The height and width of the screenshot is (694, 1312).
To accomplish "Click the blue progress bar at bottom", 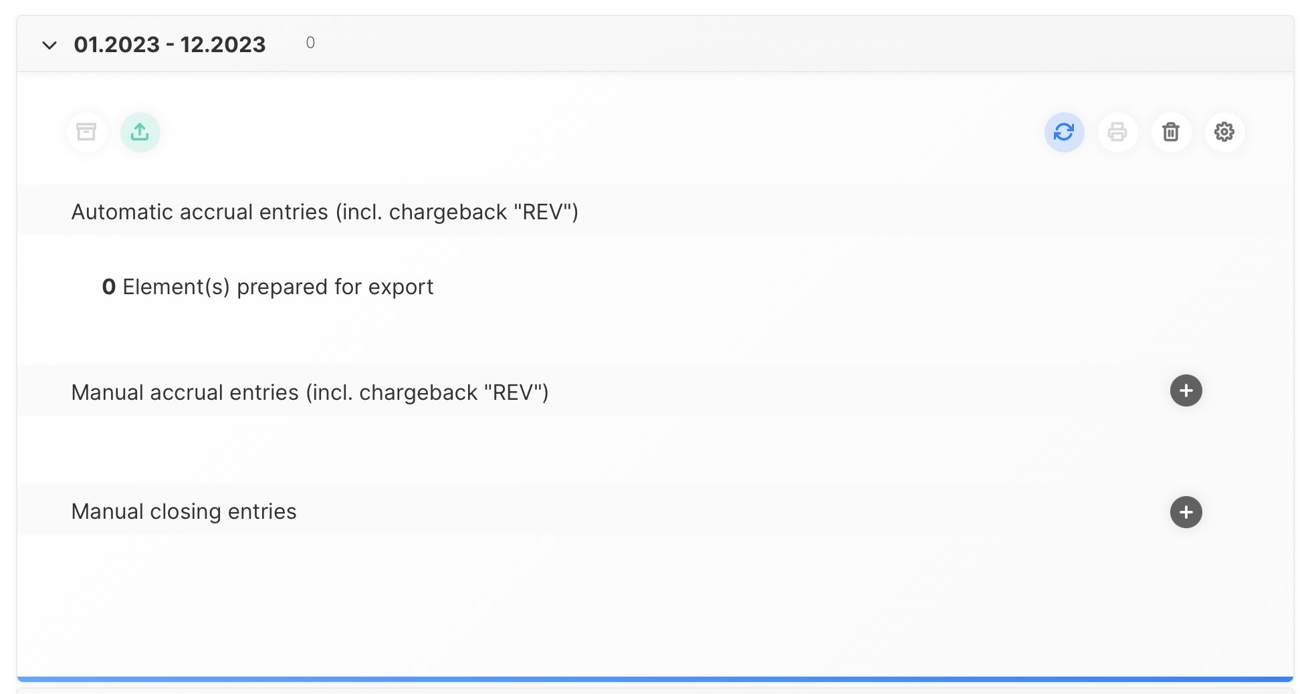I will pyautogui.click(x=655, y=679).
